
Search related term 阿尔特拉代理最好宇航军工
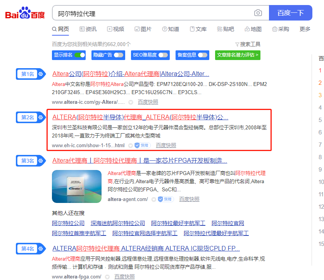pyautogui.click(x=216, y=233)
